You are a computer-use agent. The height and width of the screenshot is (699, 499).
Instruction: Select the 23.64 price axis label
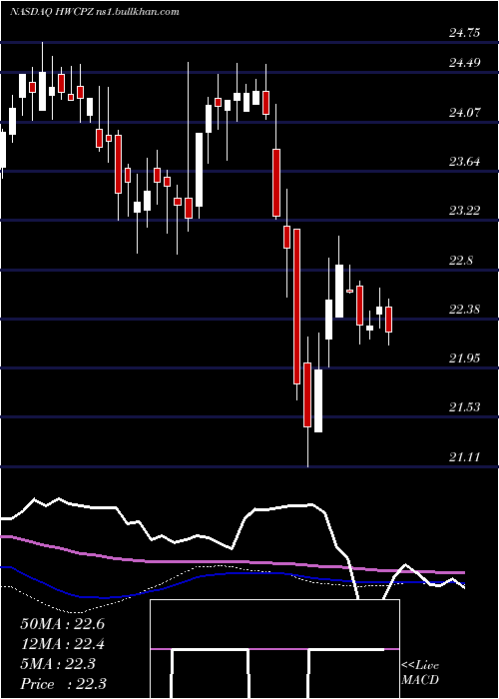coord(465,162)
